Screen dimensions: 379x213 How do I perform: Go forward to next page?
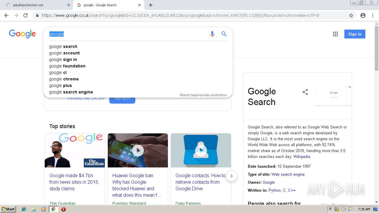16,15
